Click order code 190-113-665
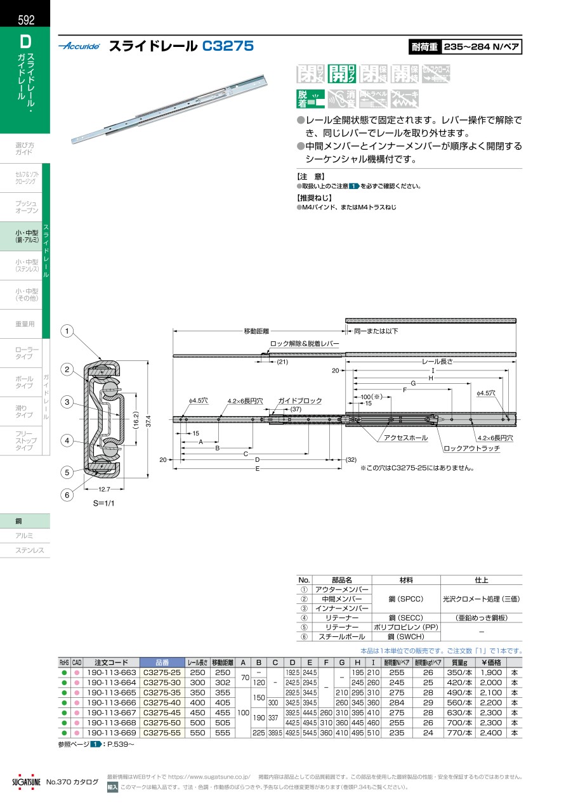The width and height of the screenshot is (571, 807). click(111, 693)
